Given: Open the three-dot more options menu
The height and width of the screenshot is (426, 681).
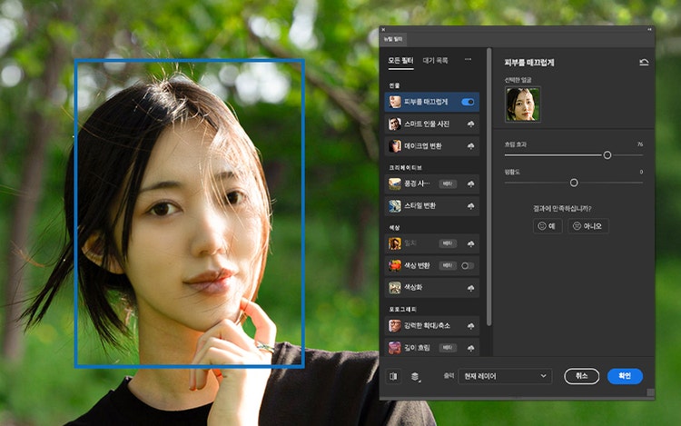Looking at the screenshot, I should coord(468,59).
